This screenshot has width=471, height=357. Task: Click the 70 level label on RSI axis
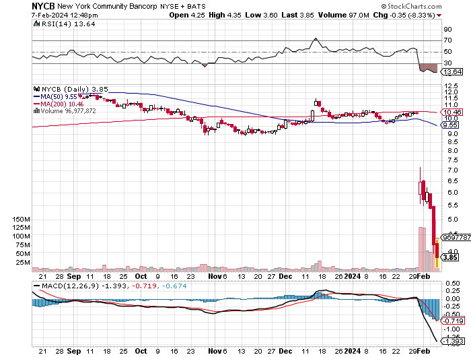(447, 40)
